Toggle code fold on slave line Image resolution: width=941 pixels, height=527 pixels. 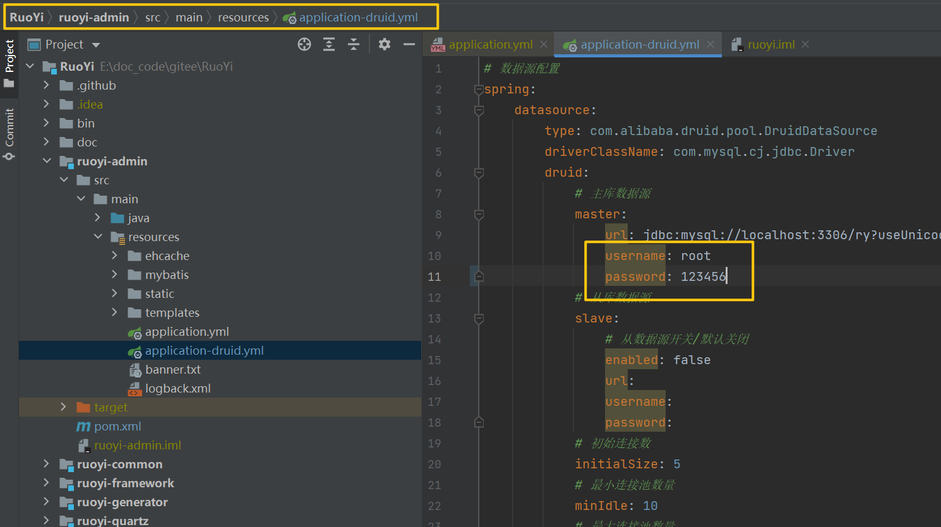(x=479, y=319)
